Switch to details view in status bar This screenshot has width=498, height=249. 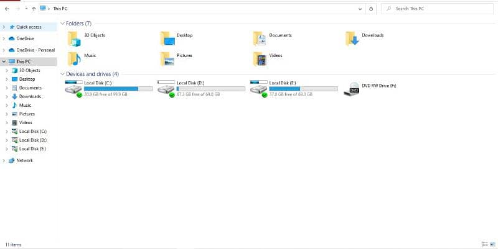pos(484,244)
